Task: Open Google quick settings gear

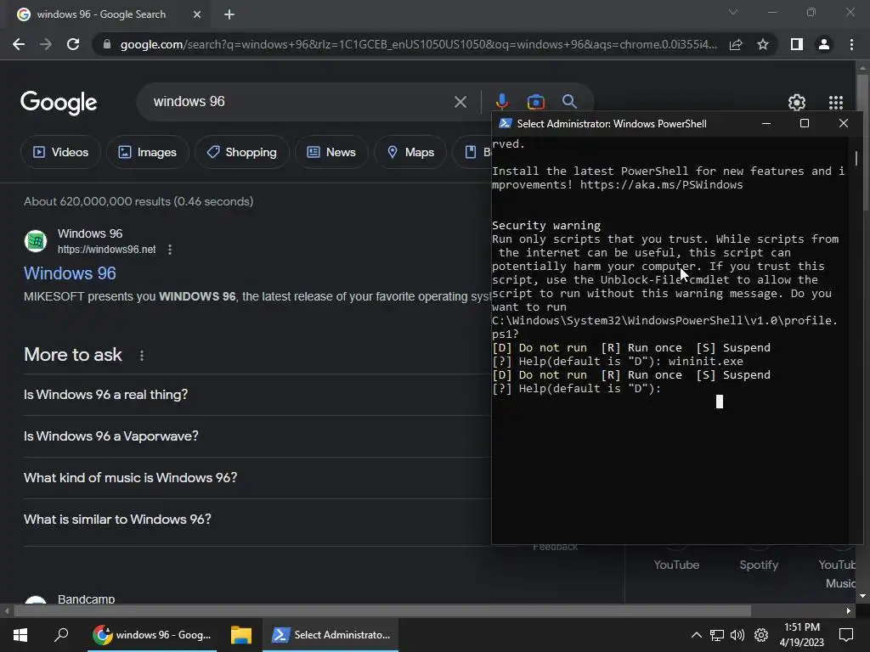Action: coord(797,103)
